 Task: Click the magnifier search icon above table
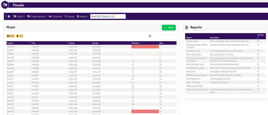(150, 36)
